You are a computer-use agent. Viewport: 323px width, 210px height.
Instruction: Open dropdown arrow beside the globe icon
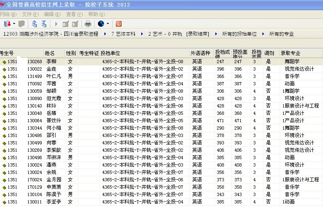(108, 24)
